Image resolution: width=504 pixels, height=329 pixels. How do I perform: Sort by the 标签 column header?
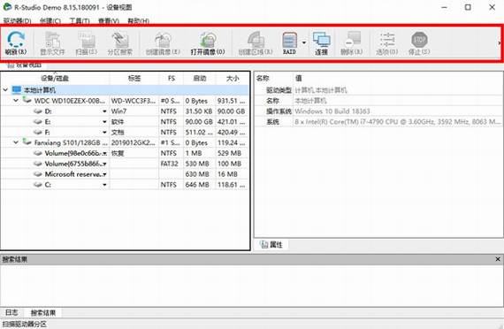(x=134, y=78)
